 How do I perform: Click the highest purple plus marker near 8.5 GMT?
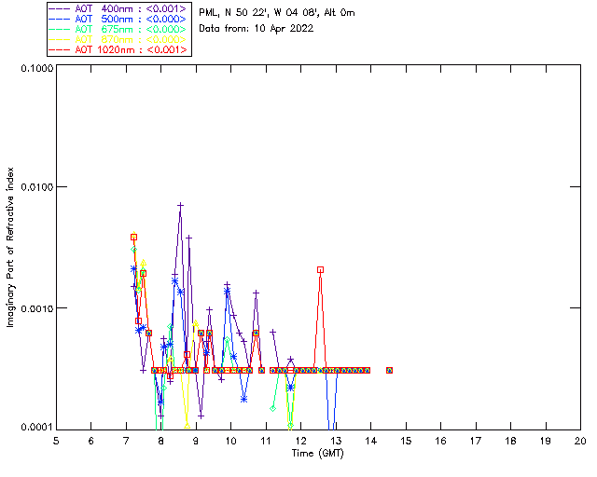(180, 205)
